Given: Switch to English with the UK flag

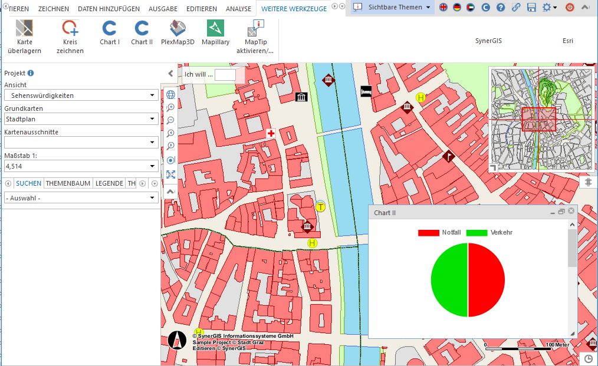Looking at the screenshot, I should coord(443,8).
